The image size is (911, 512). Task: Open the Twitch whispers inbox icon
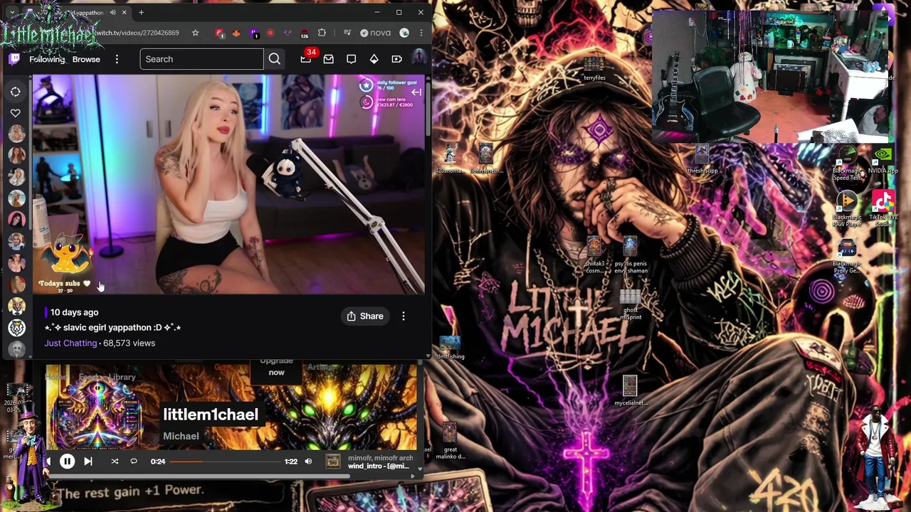point(329,59)
